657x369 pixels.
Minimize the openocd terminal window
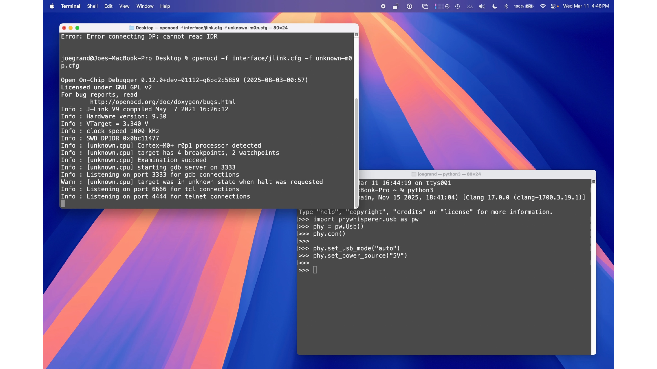coord(71,28)
